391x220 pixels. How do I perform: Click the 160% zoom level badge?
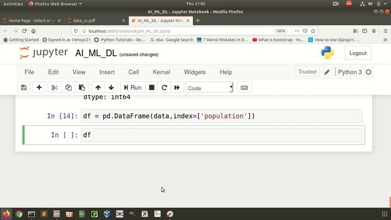pyautogui.click(x=281, y=31)
